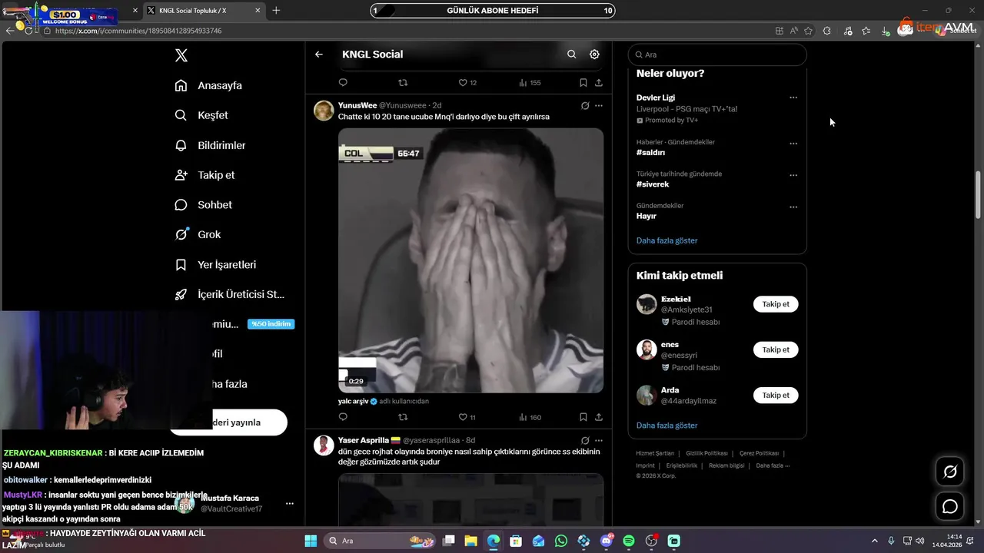The height and width of the screenshot is (553, 984).
Task: Play the crying player video in YunusWee's post
Action: coord(470,260)
